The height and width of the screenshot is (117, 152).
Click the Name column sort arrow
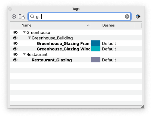(88, 25)
